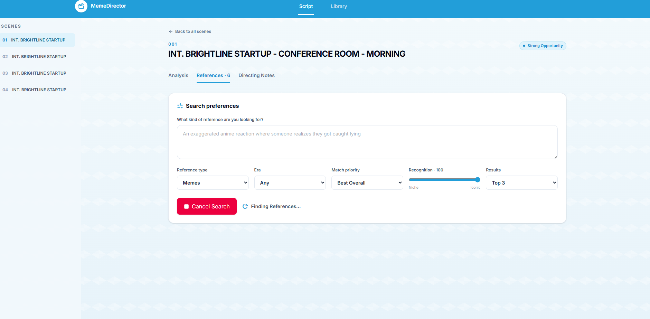
Task: Select Script in the top navigation
Action: 306,6
